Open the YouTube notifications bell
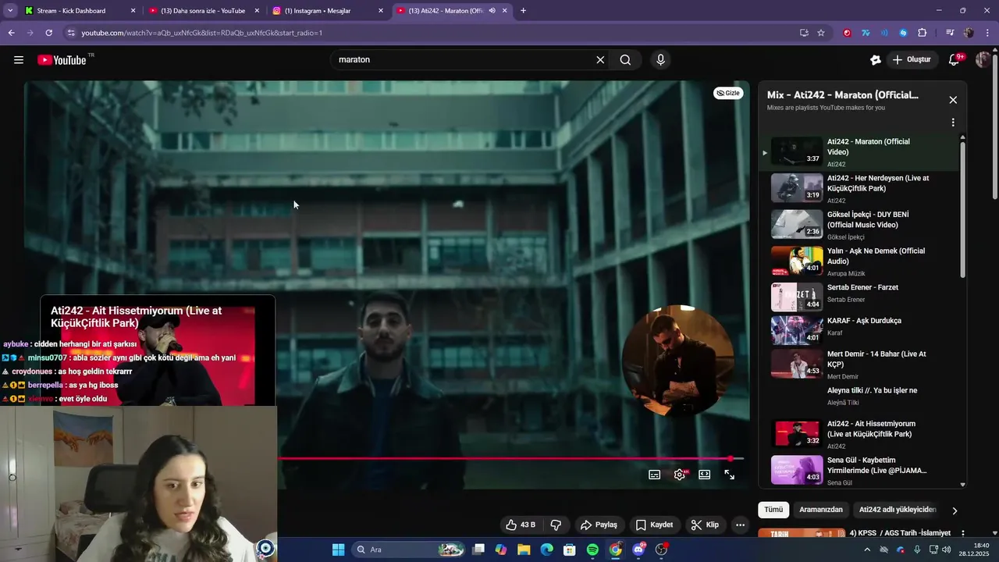The width and height of the screenshot is (999, 562). pos(954,60)
